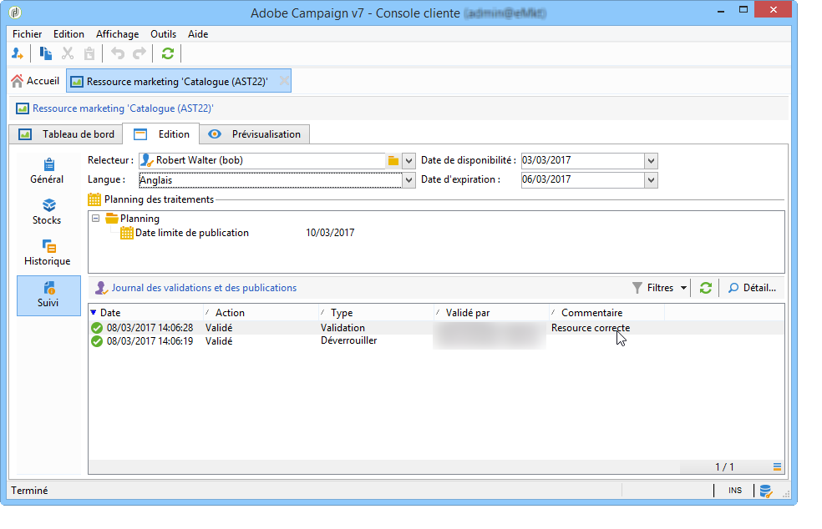
Task: Click the Langue field showing Anglais
Action: (270, 180)
